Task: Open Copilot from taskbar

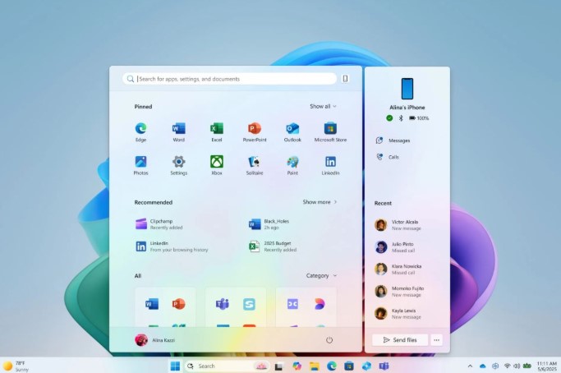Action: point(297,366)
